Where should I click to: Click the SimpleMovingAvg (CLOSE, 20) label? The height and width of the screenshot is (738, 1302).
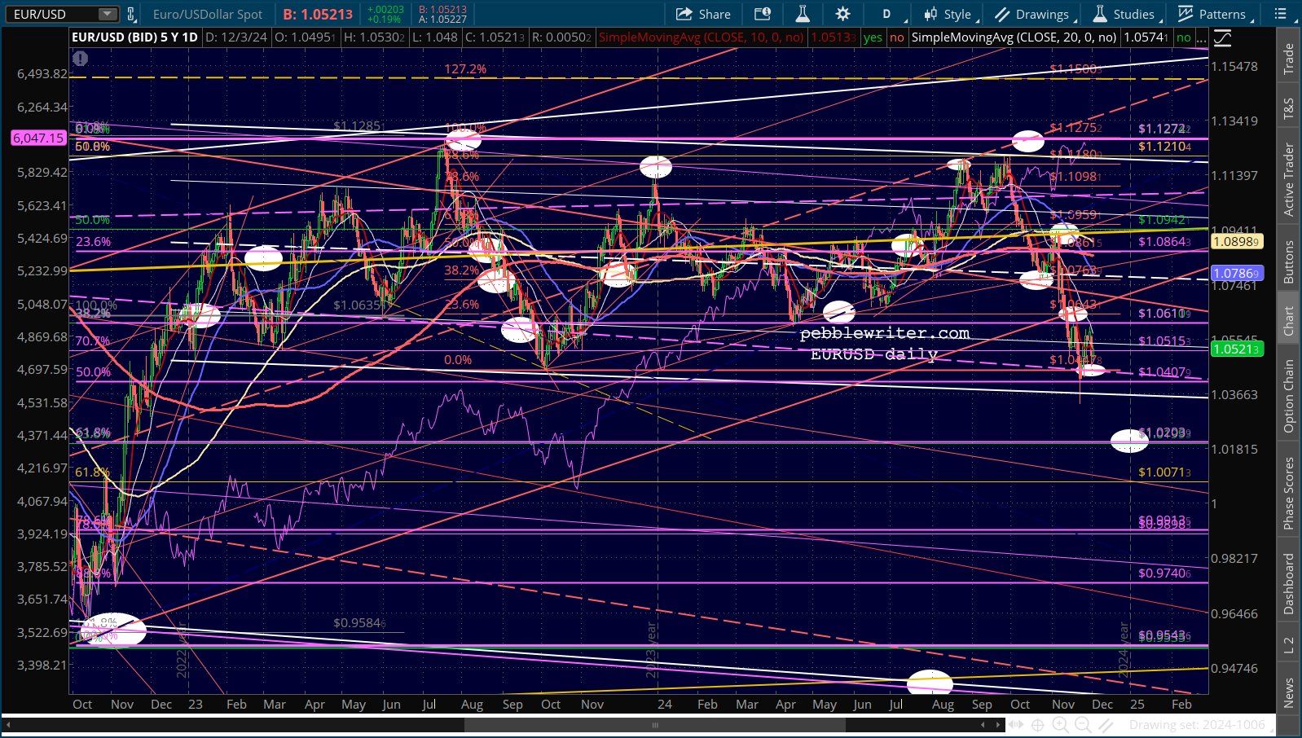pos(1014,37)
